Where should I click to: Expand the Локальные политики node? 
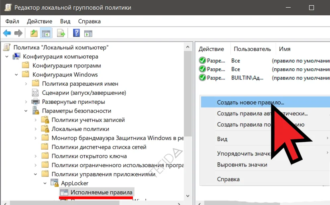click(x=36, y=129)
